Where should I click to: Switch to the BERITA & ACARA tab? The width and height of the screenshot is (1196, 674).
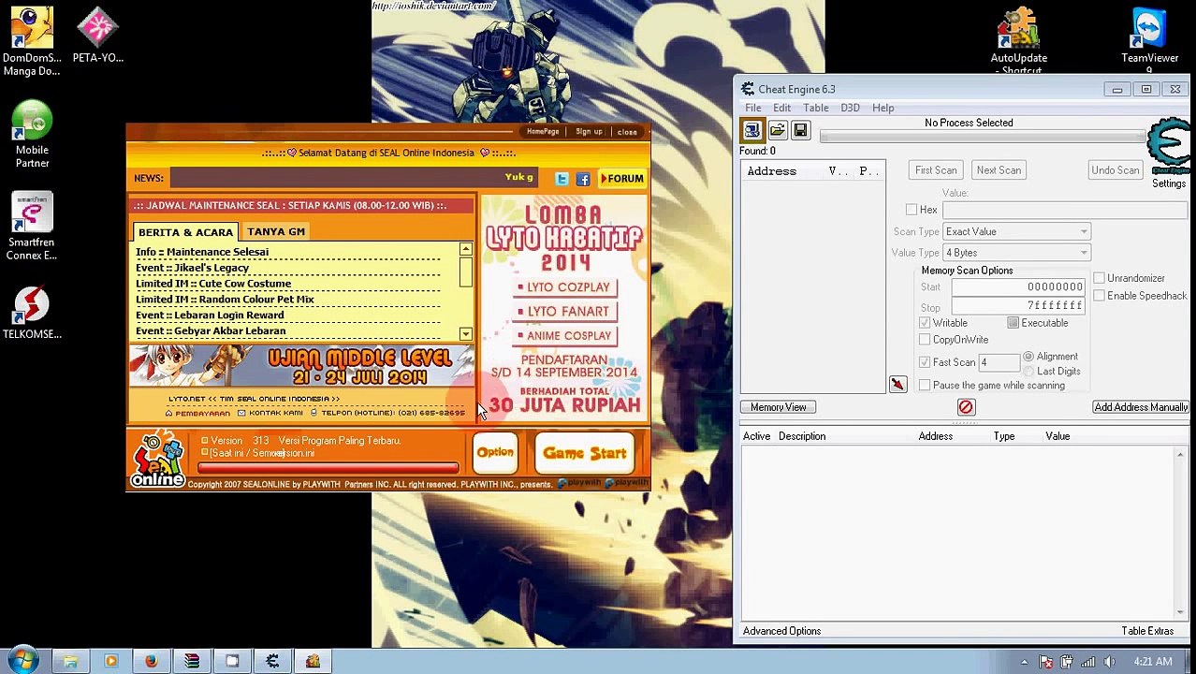(x=185, y=232)
